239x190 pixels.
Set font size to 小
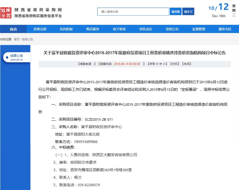[165, 64]
